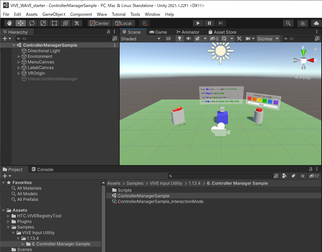The image size is (322, 252).
Task: Select the Rotate tool
Action: pos(32,23)
